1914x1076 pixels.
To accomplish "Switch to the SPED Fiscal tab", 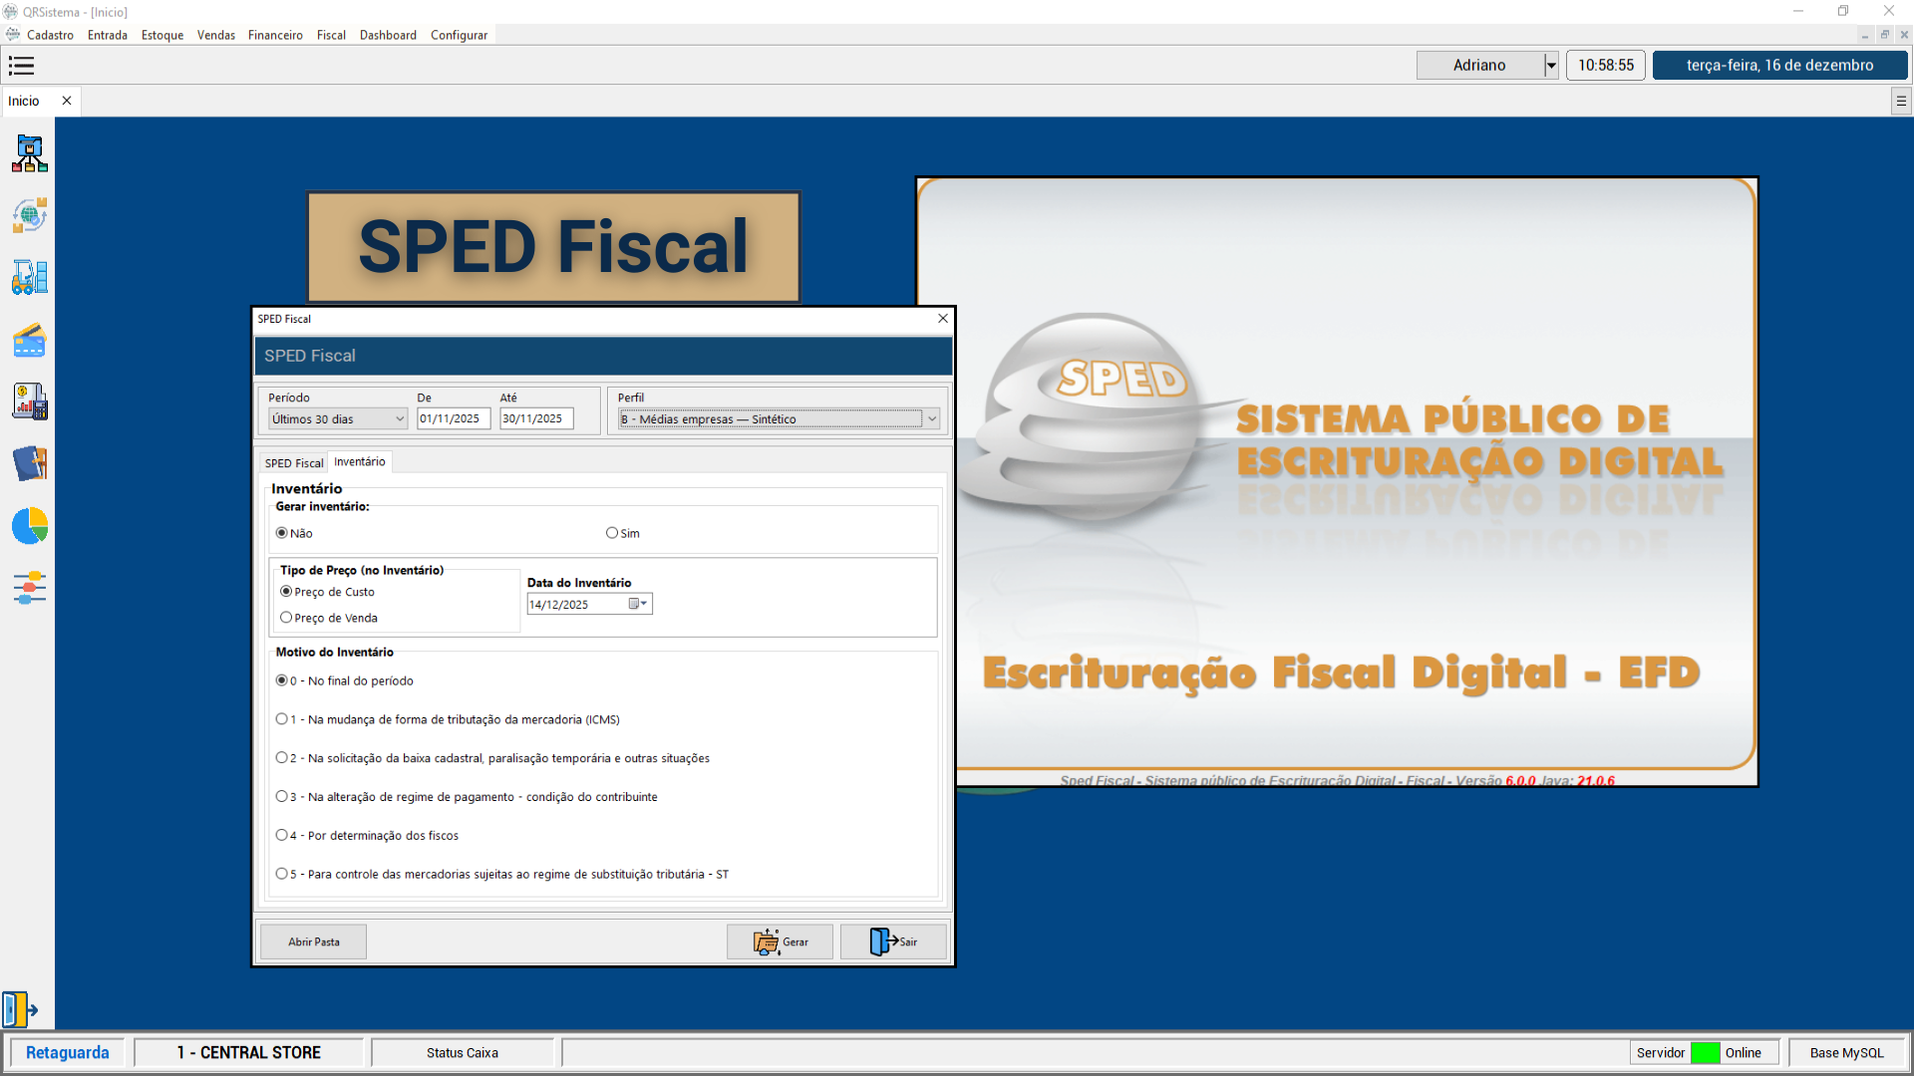I will point(292,462).
